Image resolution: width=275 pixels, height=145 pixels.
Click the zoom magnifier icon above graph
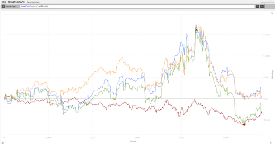tap(272, 13)
